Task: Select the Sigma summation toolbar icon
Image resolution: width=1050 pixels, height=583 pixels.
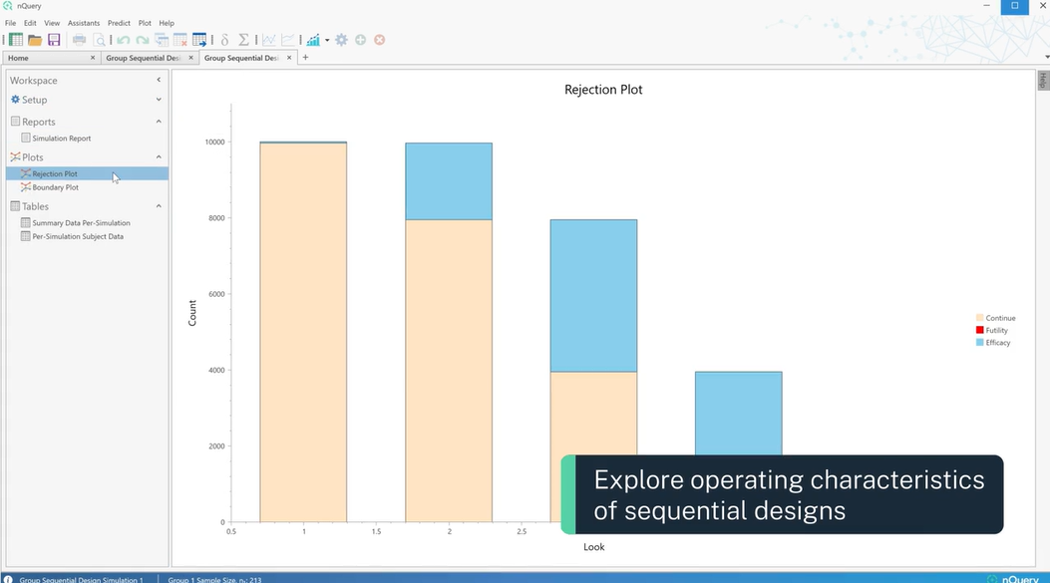Action: 244,39
